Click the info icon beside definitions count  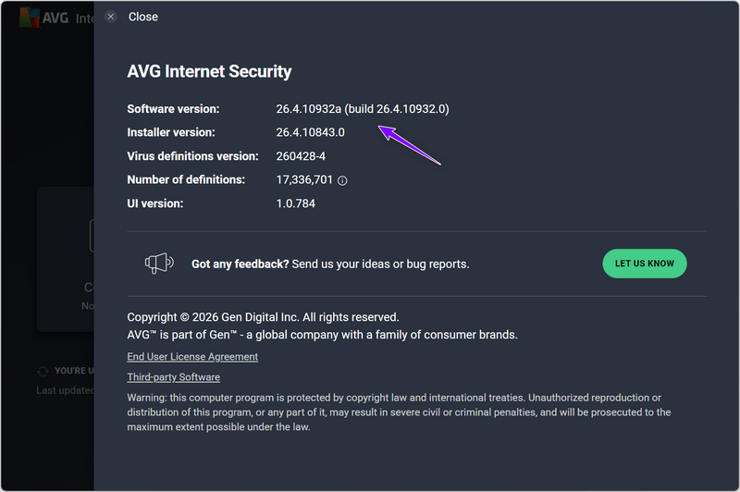tap(342, 180)
